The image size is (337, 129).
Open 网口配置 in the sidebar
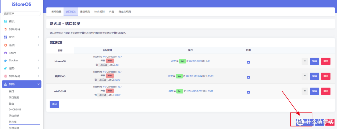point(14,98)
